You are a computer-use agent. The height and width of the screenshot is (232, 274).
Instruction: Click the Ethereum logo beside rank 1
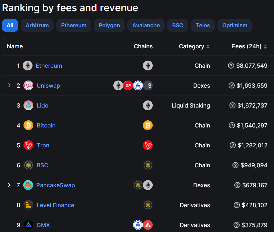pos(28,66)
